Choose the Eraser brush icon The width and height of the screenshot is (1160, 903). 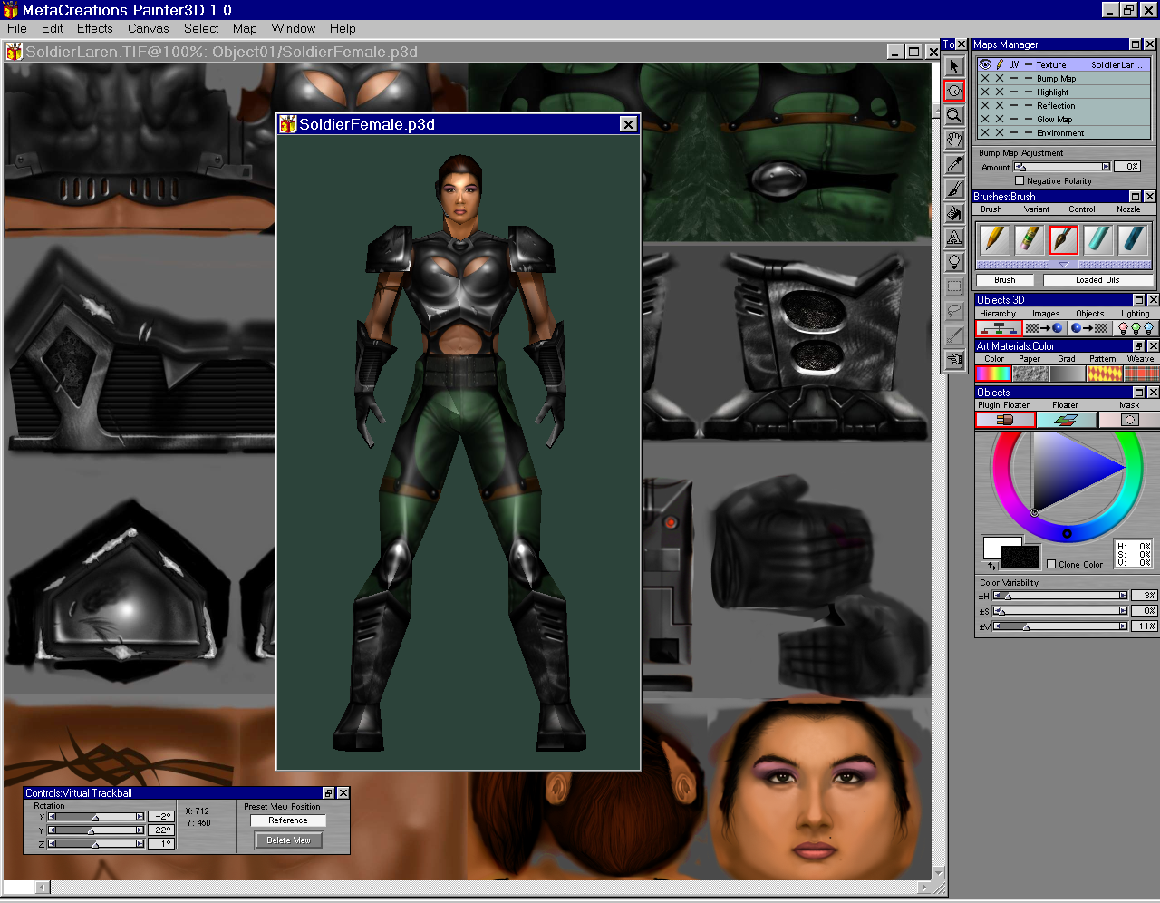coord(1029,239)
